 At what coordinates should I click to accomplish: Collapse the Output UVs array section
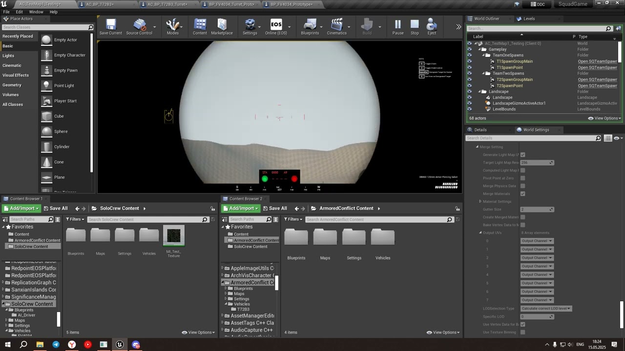click(x=480, y=233)
